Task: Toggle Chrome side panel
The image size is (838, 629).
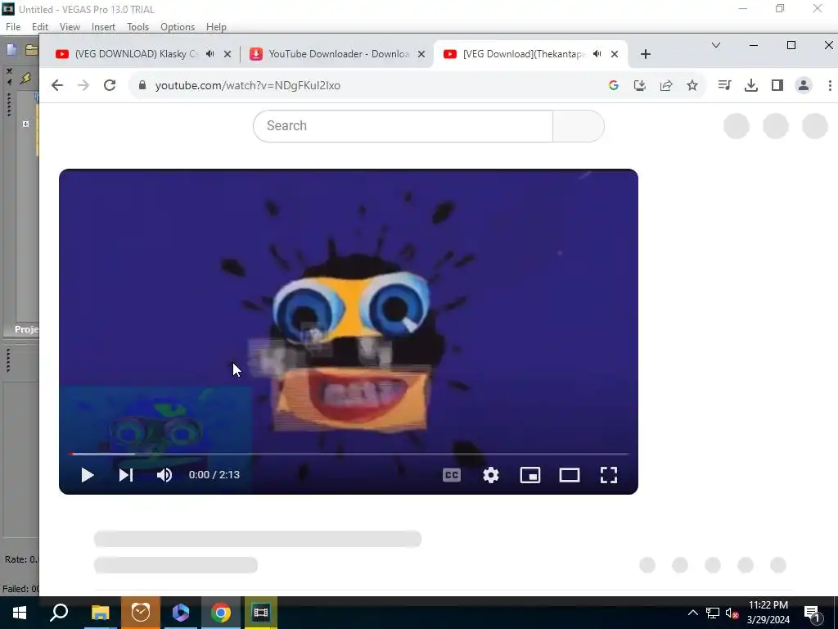Action: click(777, 85)
